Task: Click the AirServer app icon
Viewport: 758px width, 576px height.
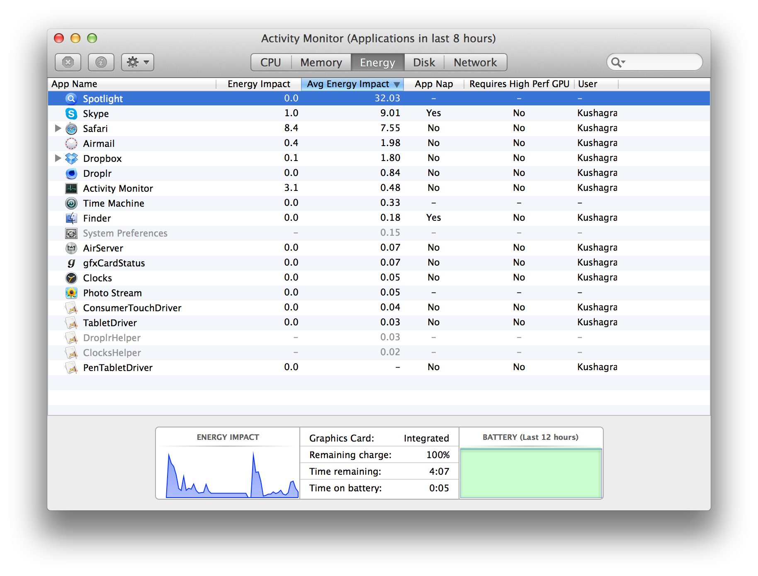Action: click(x=71, y=248)
